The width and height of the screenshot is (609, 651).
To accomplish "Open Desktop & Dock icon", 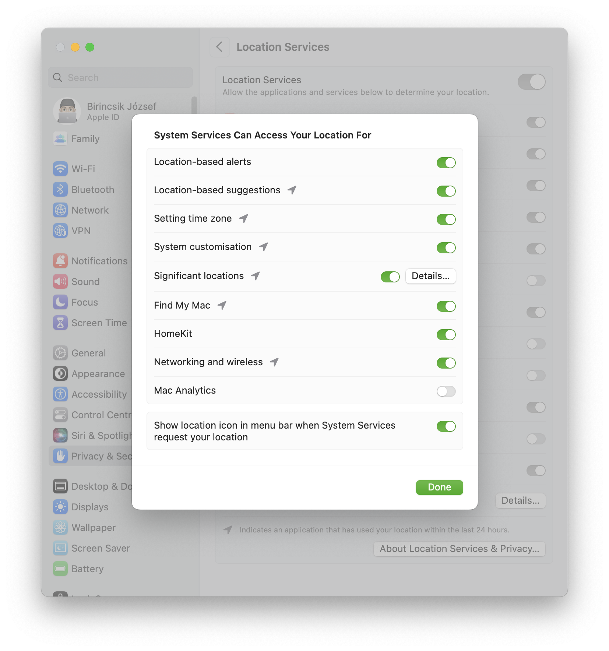I will coord(60,486).
